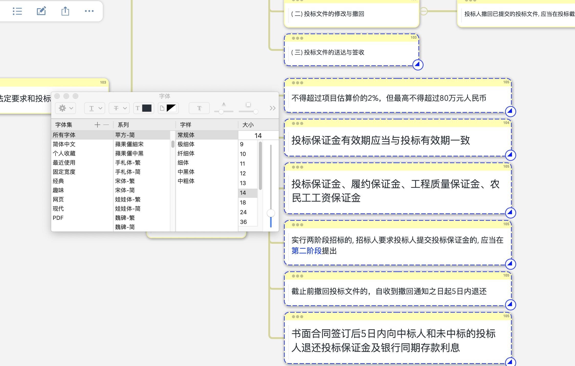Adjust the shadow opacity slider

click(222, 111)
